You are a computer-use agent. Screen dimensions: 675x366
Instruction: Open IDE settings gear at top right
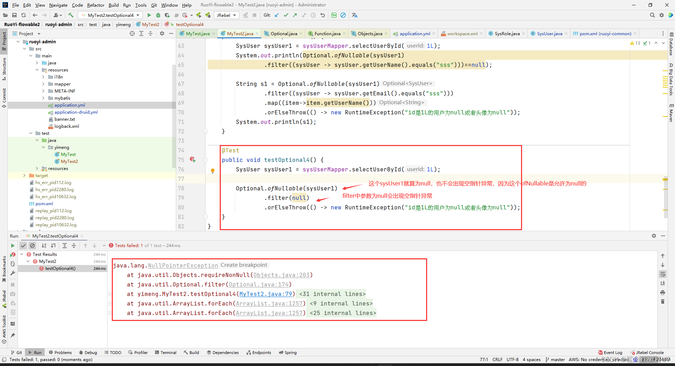[662, 15]
